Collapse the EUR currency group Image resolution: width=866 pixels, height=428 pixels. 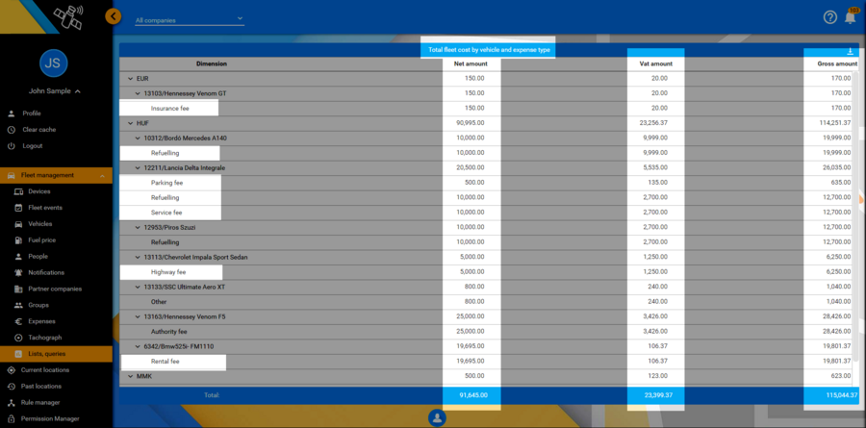pyautogui.click(x=130, y=79)
